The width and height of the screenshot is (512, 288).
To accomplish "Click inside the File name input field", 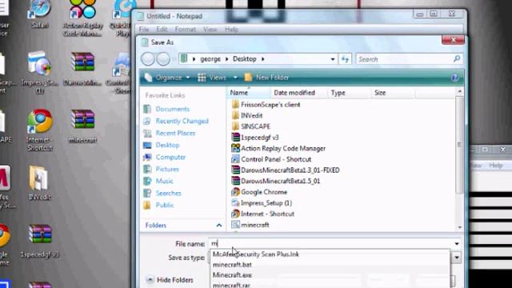I will tap(330, 243).
